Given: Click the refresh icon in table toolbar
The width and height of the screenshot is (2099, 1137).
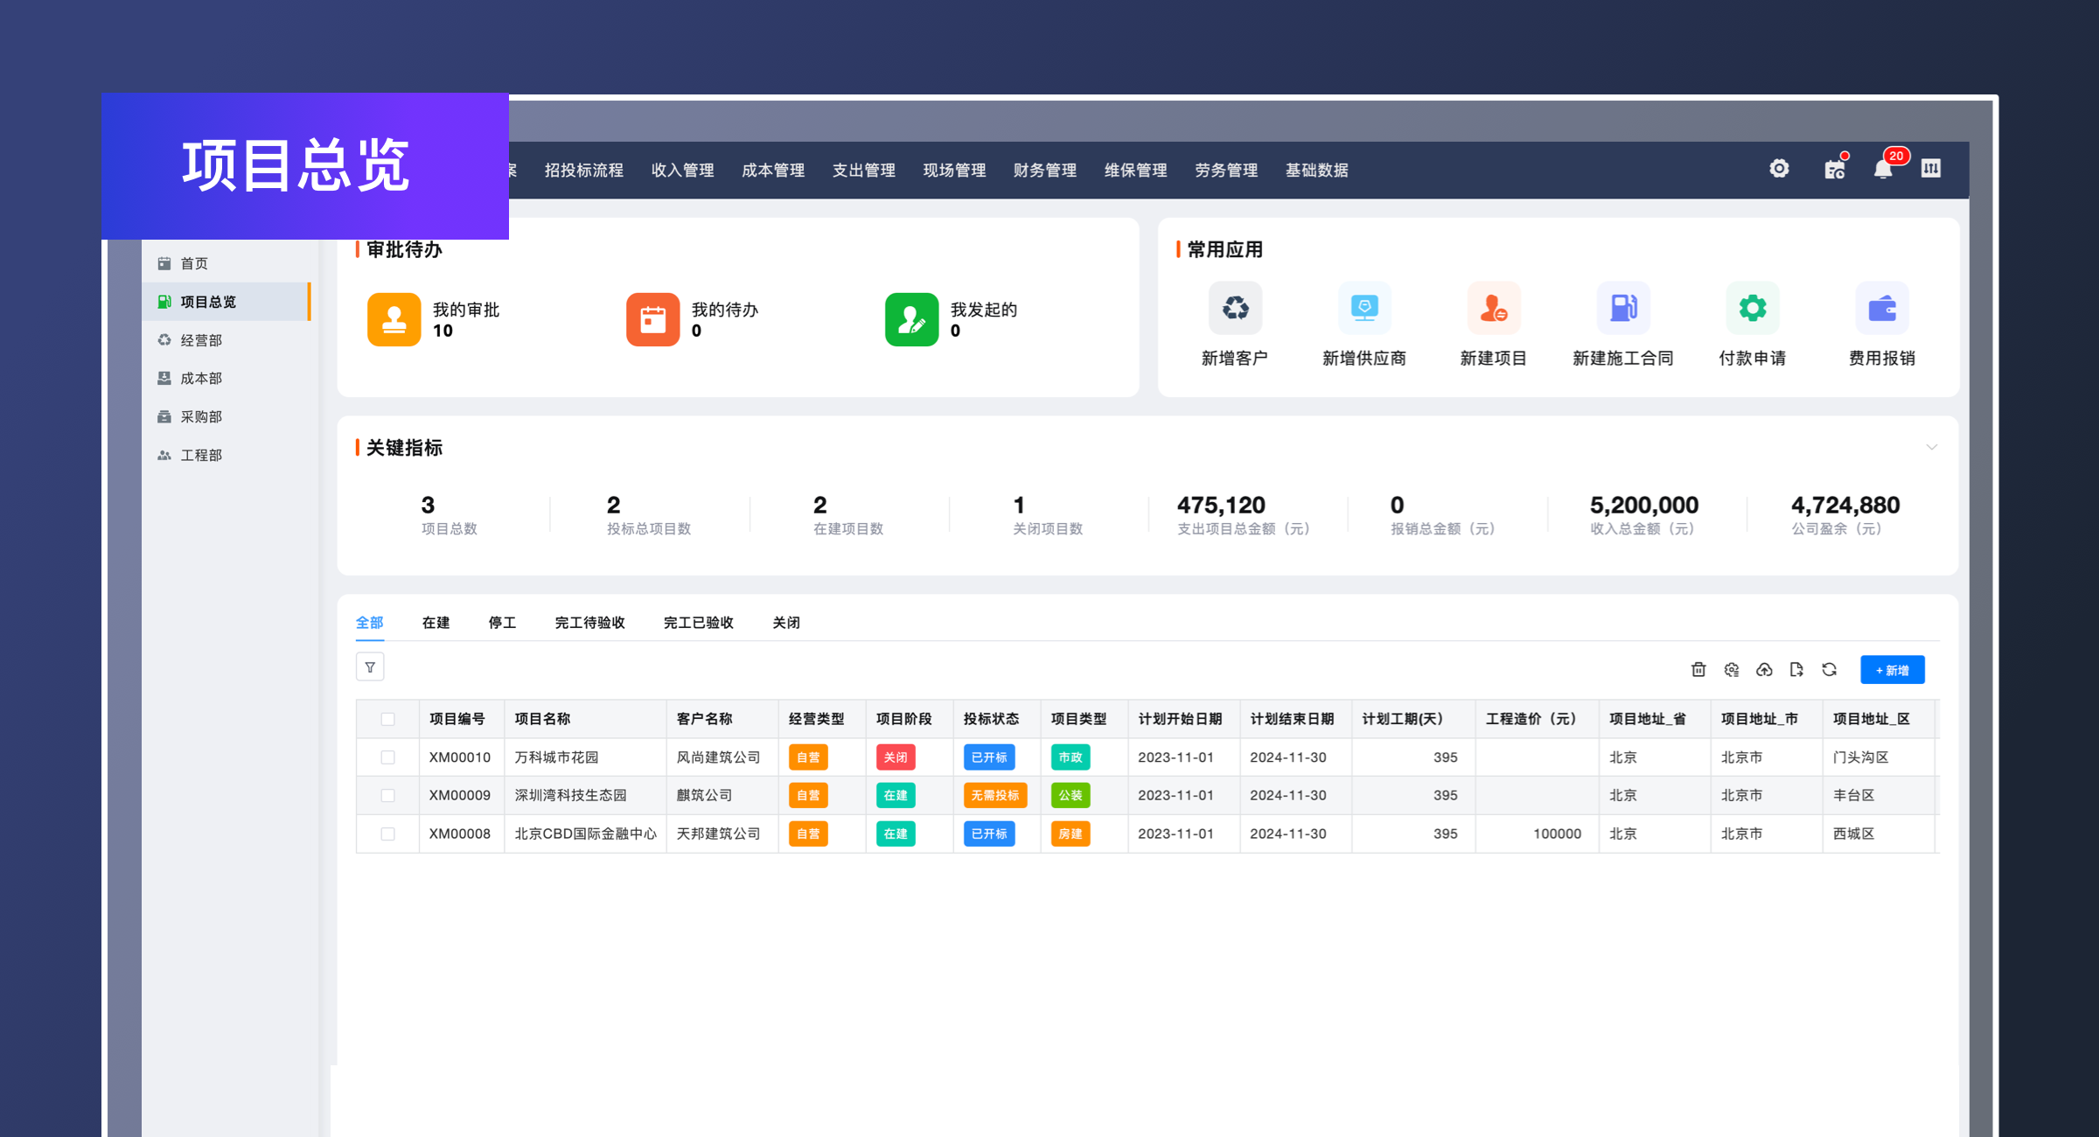Looking at the screenshot, I should click(1830, 669).
